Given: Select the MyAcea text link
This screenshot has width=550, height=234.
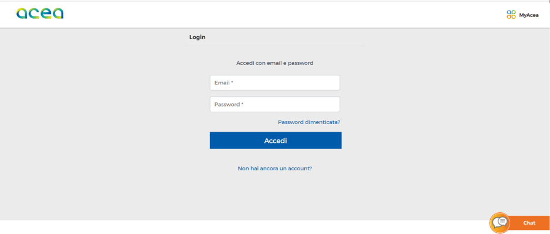Looking at the screenshot, I should [x=529, y=15].
